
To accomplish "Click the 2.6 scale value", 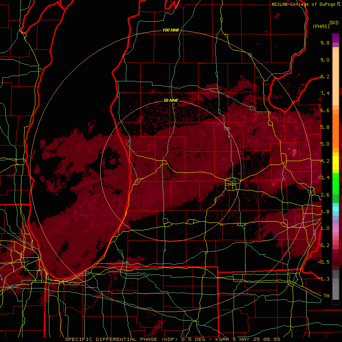I will coord(325,195).
